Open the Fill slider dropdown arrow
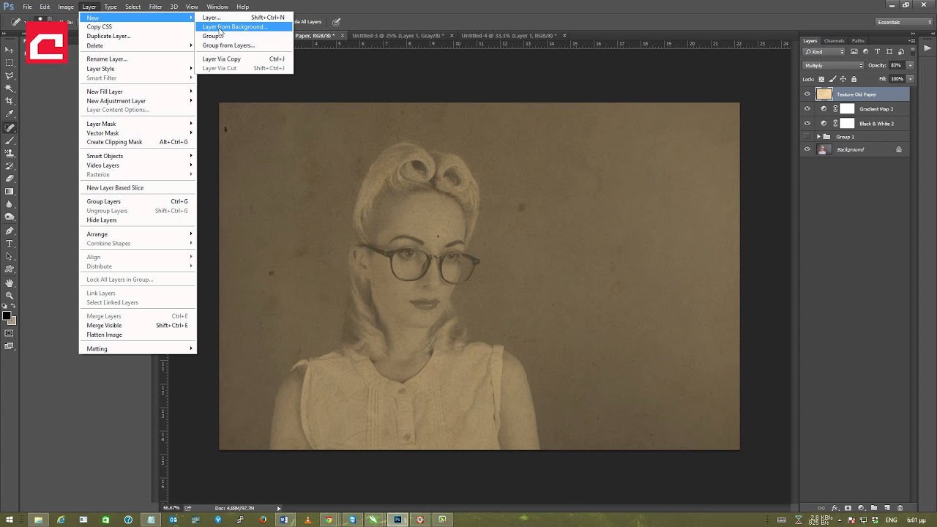The height and width of the screenshot is (527, 937). pos(910,79)
